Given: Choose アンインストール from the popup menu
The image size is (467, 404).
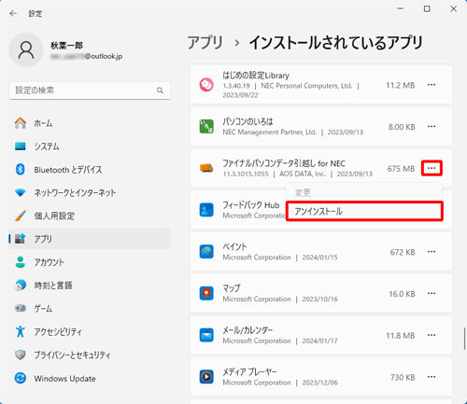Looking at the screenshot, I should (364, 212).
